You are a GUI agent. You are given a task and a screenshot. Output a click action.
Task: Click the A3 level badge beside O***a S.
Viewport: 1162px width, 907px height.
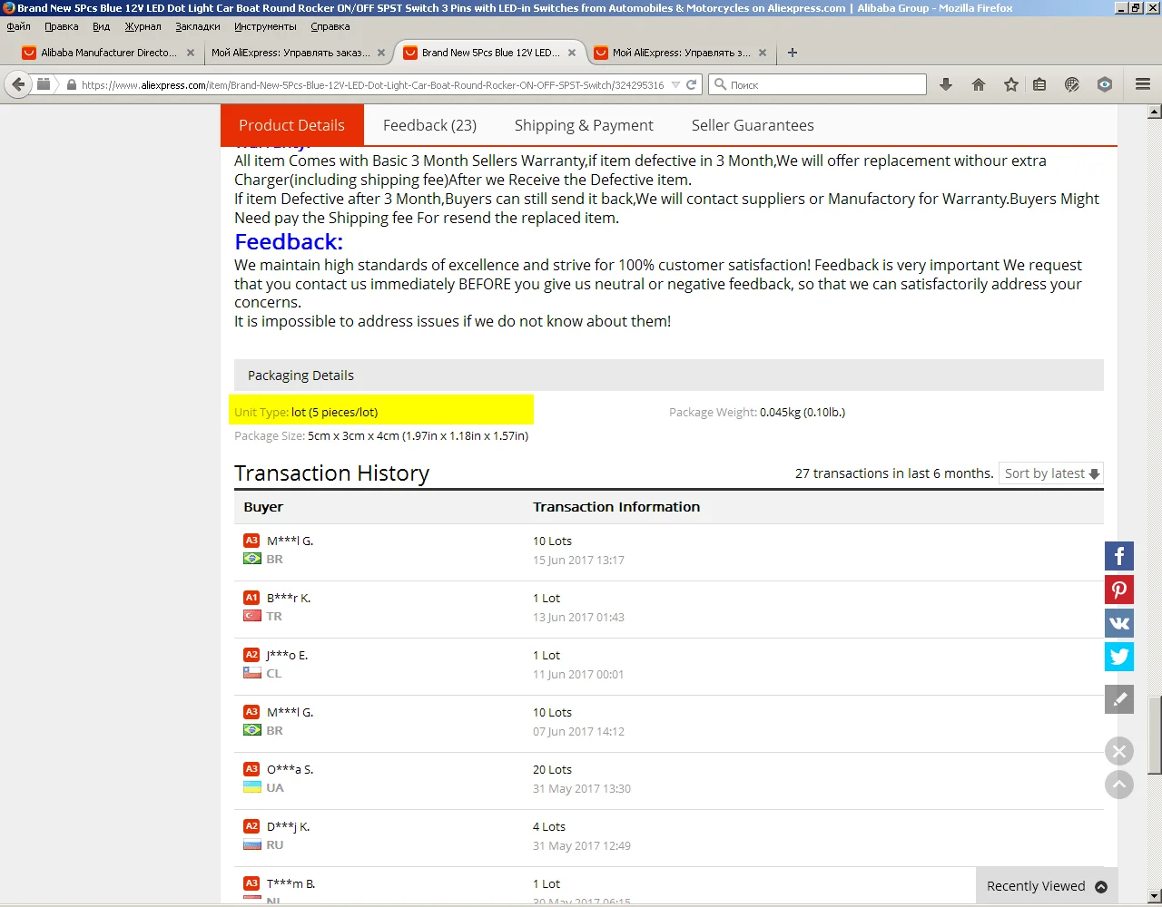251,769
